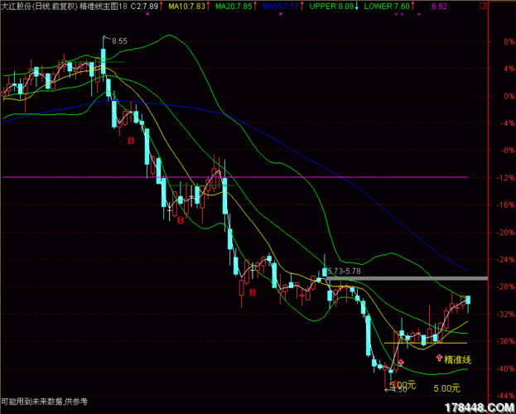Click the 可能用到未来数据,供参考 notice
The height and width of the screenshot is (414, 516).
[x=45, y=401]
